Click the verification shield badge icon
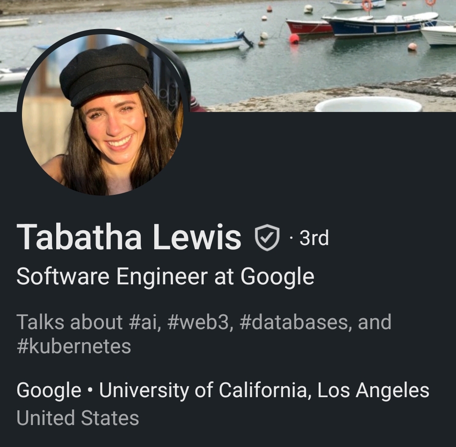The height and width of the screenshot is (447, 456). (x=267, y=237)
